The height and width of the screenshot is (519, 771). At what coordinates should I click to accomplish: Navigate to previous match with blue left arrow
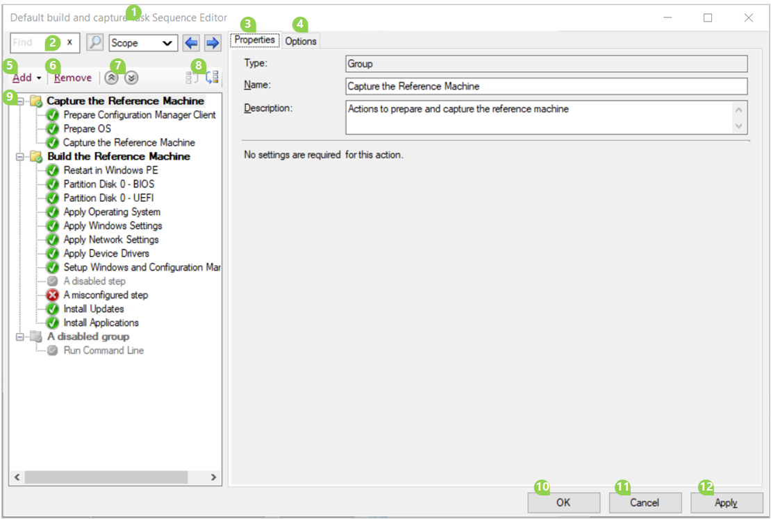coord(190,42)
